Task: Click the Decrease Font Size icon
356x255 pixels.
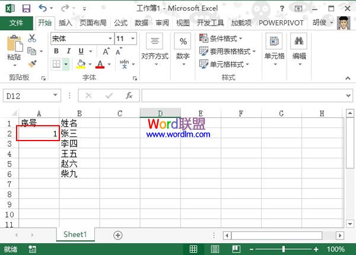Action: (119, 52)
